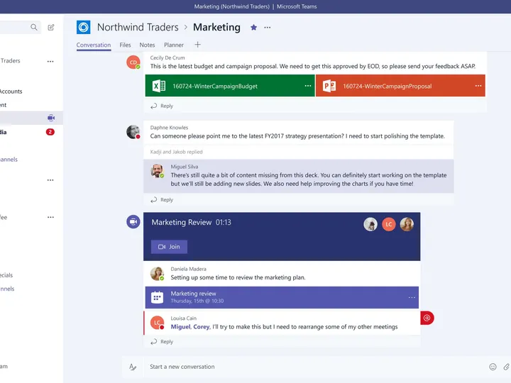Open more options on Marketing review event
This screenshot has height=383, width=511.
pyautogui.click(x=412, y=297)
